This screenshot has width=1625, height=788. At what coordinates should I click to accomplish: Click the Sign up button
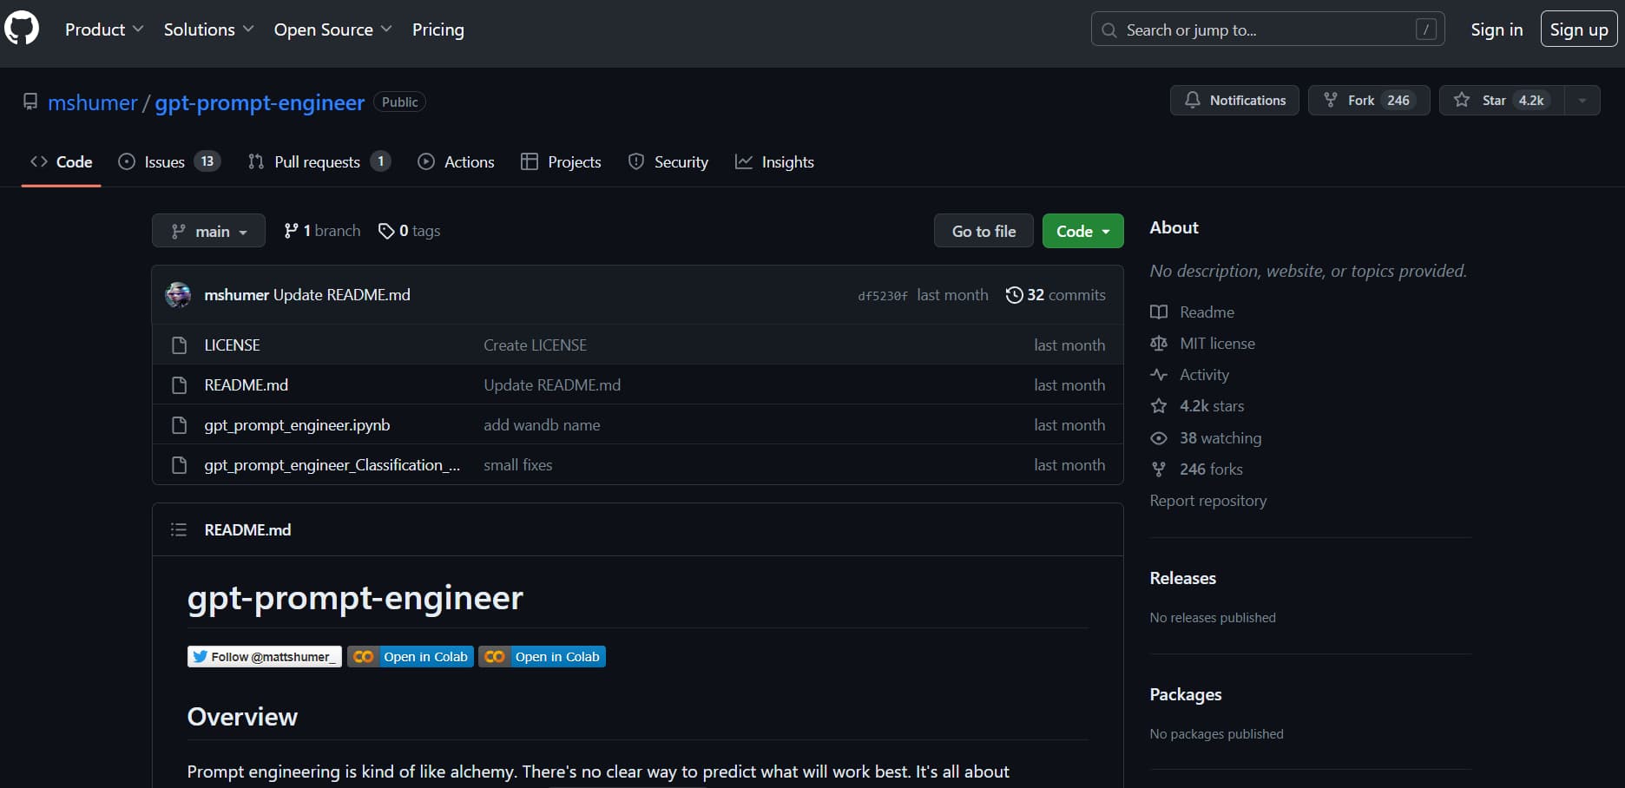point(1579,30)
